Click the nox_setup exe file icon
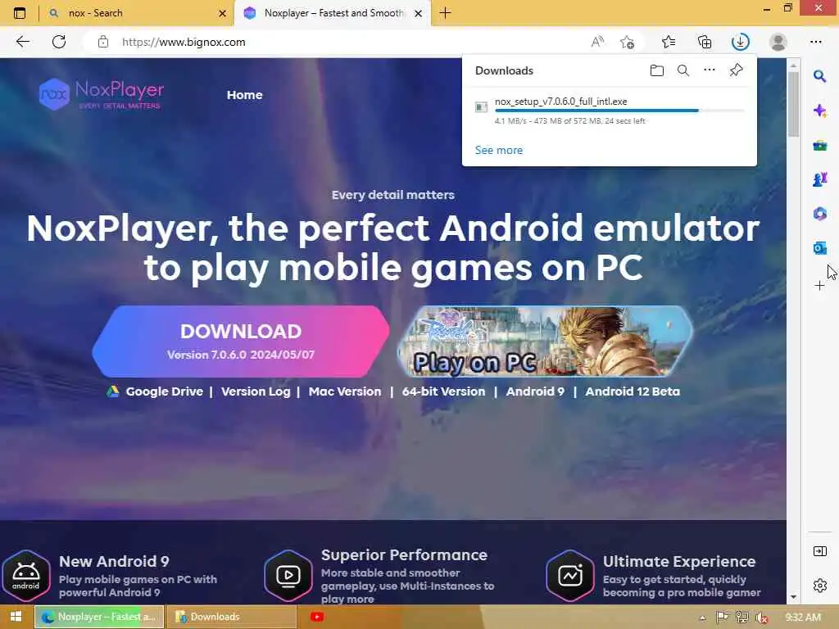Screen dimensions: 839x629 tap(481, 107)
